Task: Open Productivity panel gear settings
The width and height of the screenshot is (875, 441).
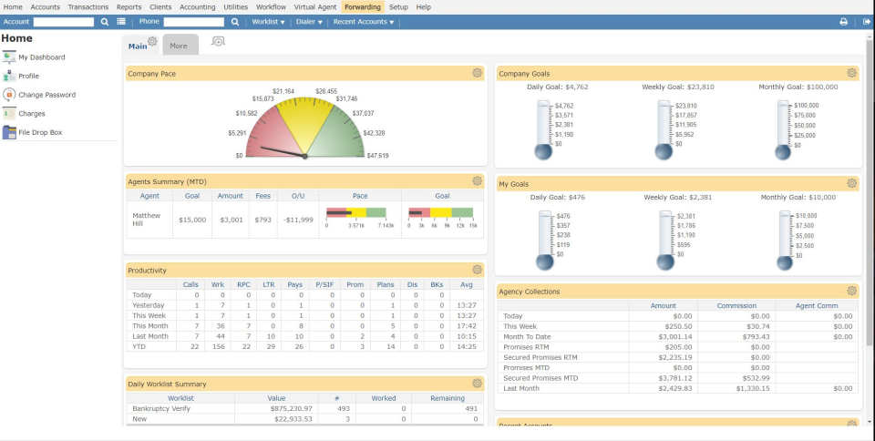Action: 477,270
